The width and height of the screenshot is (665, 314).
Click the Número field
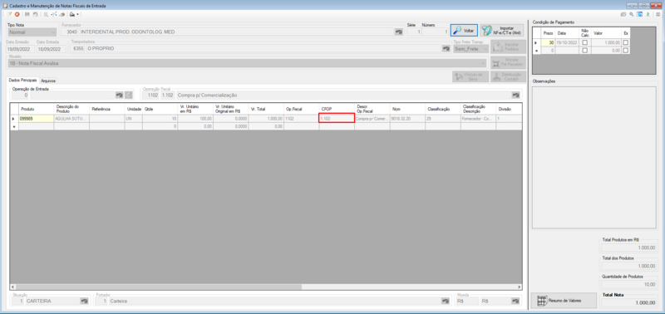coord(435,32)
